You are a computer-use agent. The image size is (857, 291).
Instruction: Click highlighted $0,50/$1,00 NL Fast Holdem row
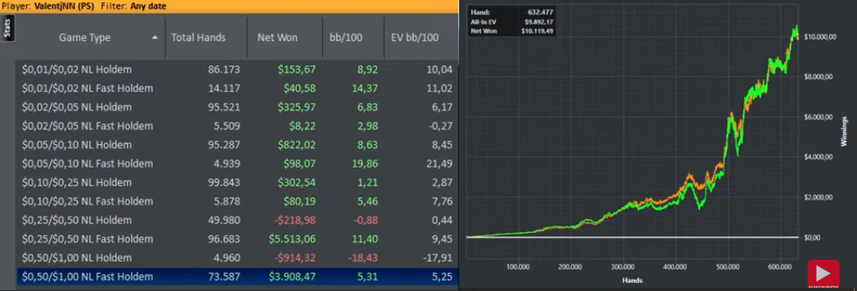click(x=236, y=277)
